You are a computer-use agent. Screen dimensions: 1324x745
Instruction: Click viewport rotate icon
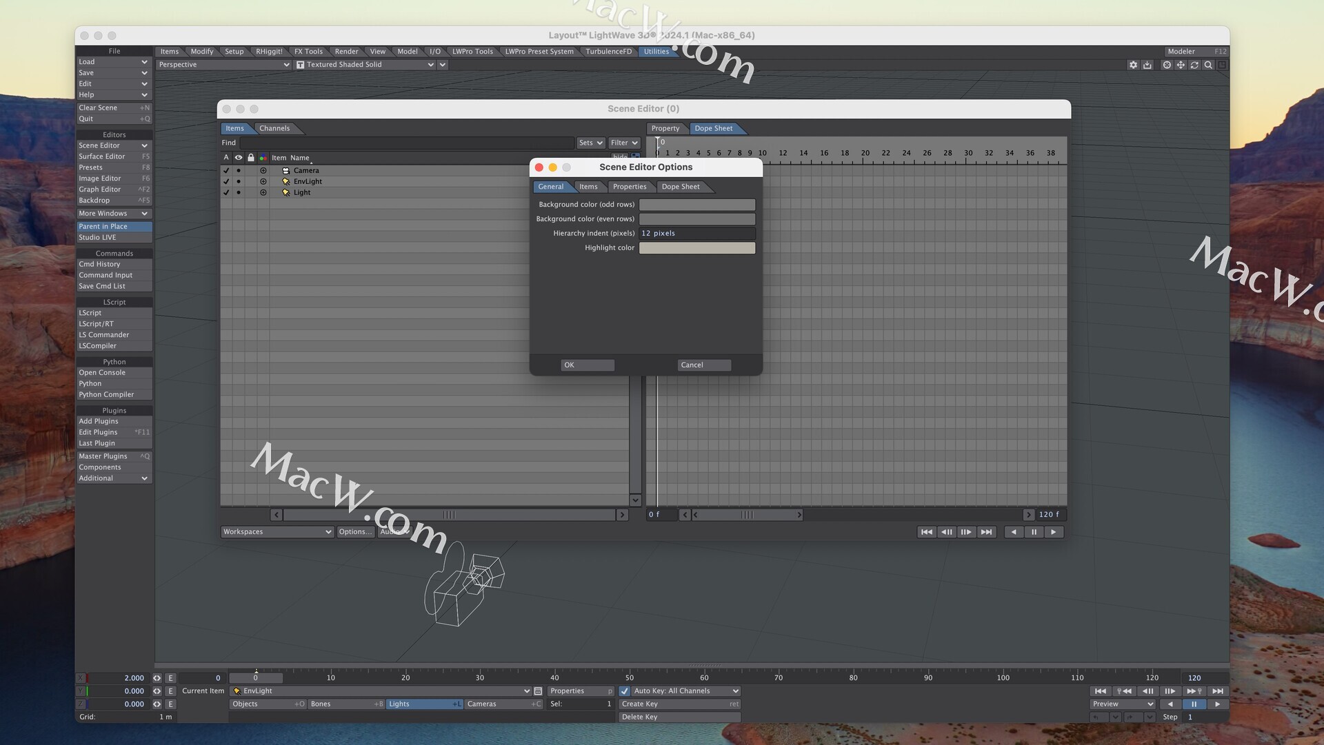1194,65
